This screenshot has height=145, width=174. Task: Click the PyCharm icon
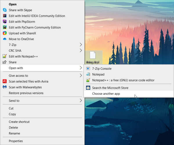(5, 27)
